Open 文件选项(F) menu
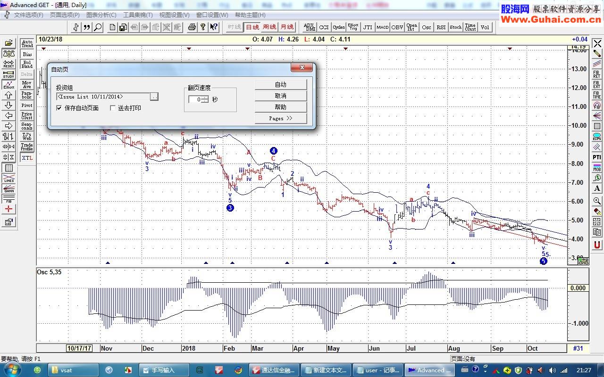 (28, 15)
